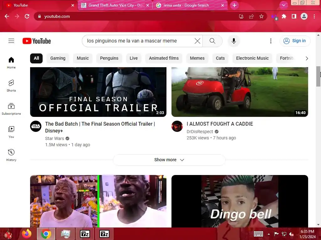Select the Gaming filter chip
Viewport: 321px width, 240px height.
click(58, 58)
